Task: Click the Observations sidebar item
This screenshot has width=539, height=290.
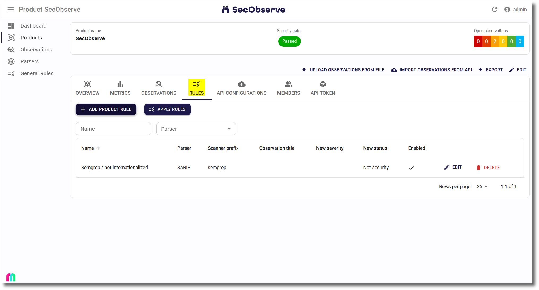Action: [36, 50]
